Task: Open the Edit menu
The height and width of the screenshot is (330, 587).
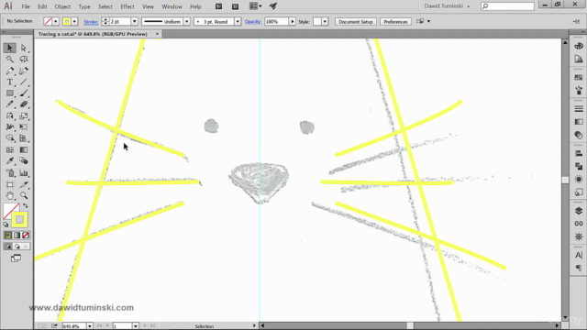Action: [42, 6]
